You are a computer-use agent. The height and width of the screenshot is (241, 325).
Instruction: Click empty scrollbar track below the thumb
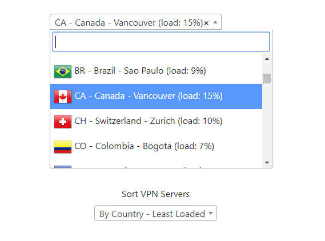point(267,121)
